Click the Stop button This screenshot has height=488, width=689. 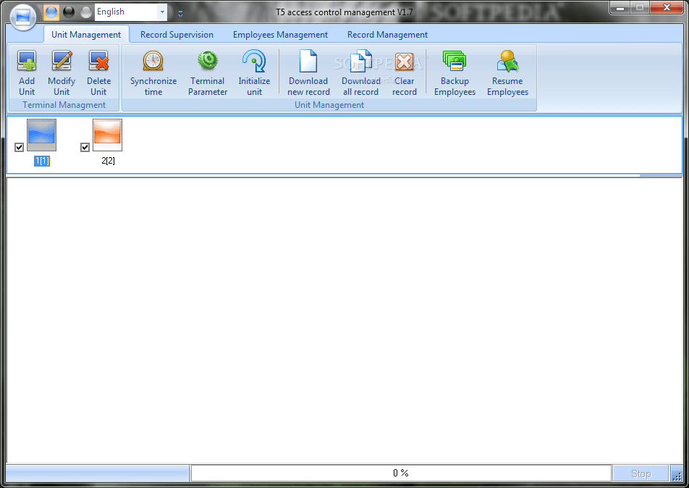(640, 473)
